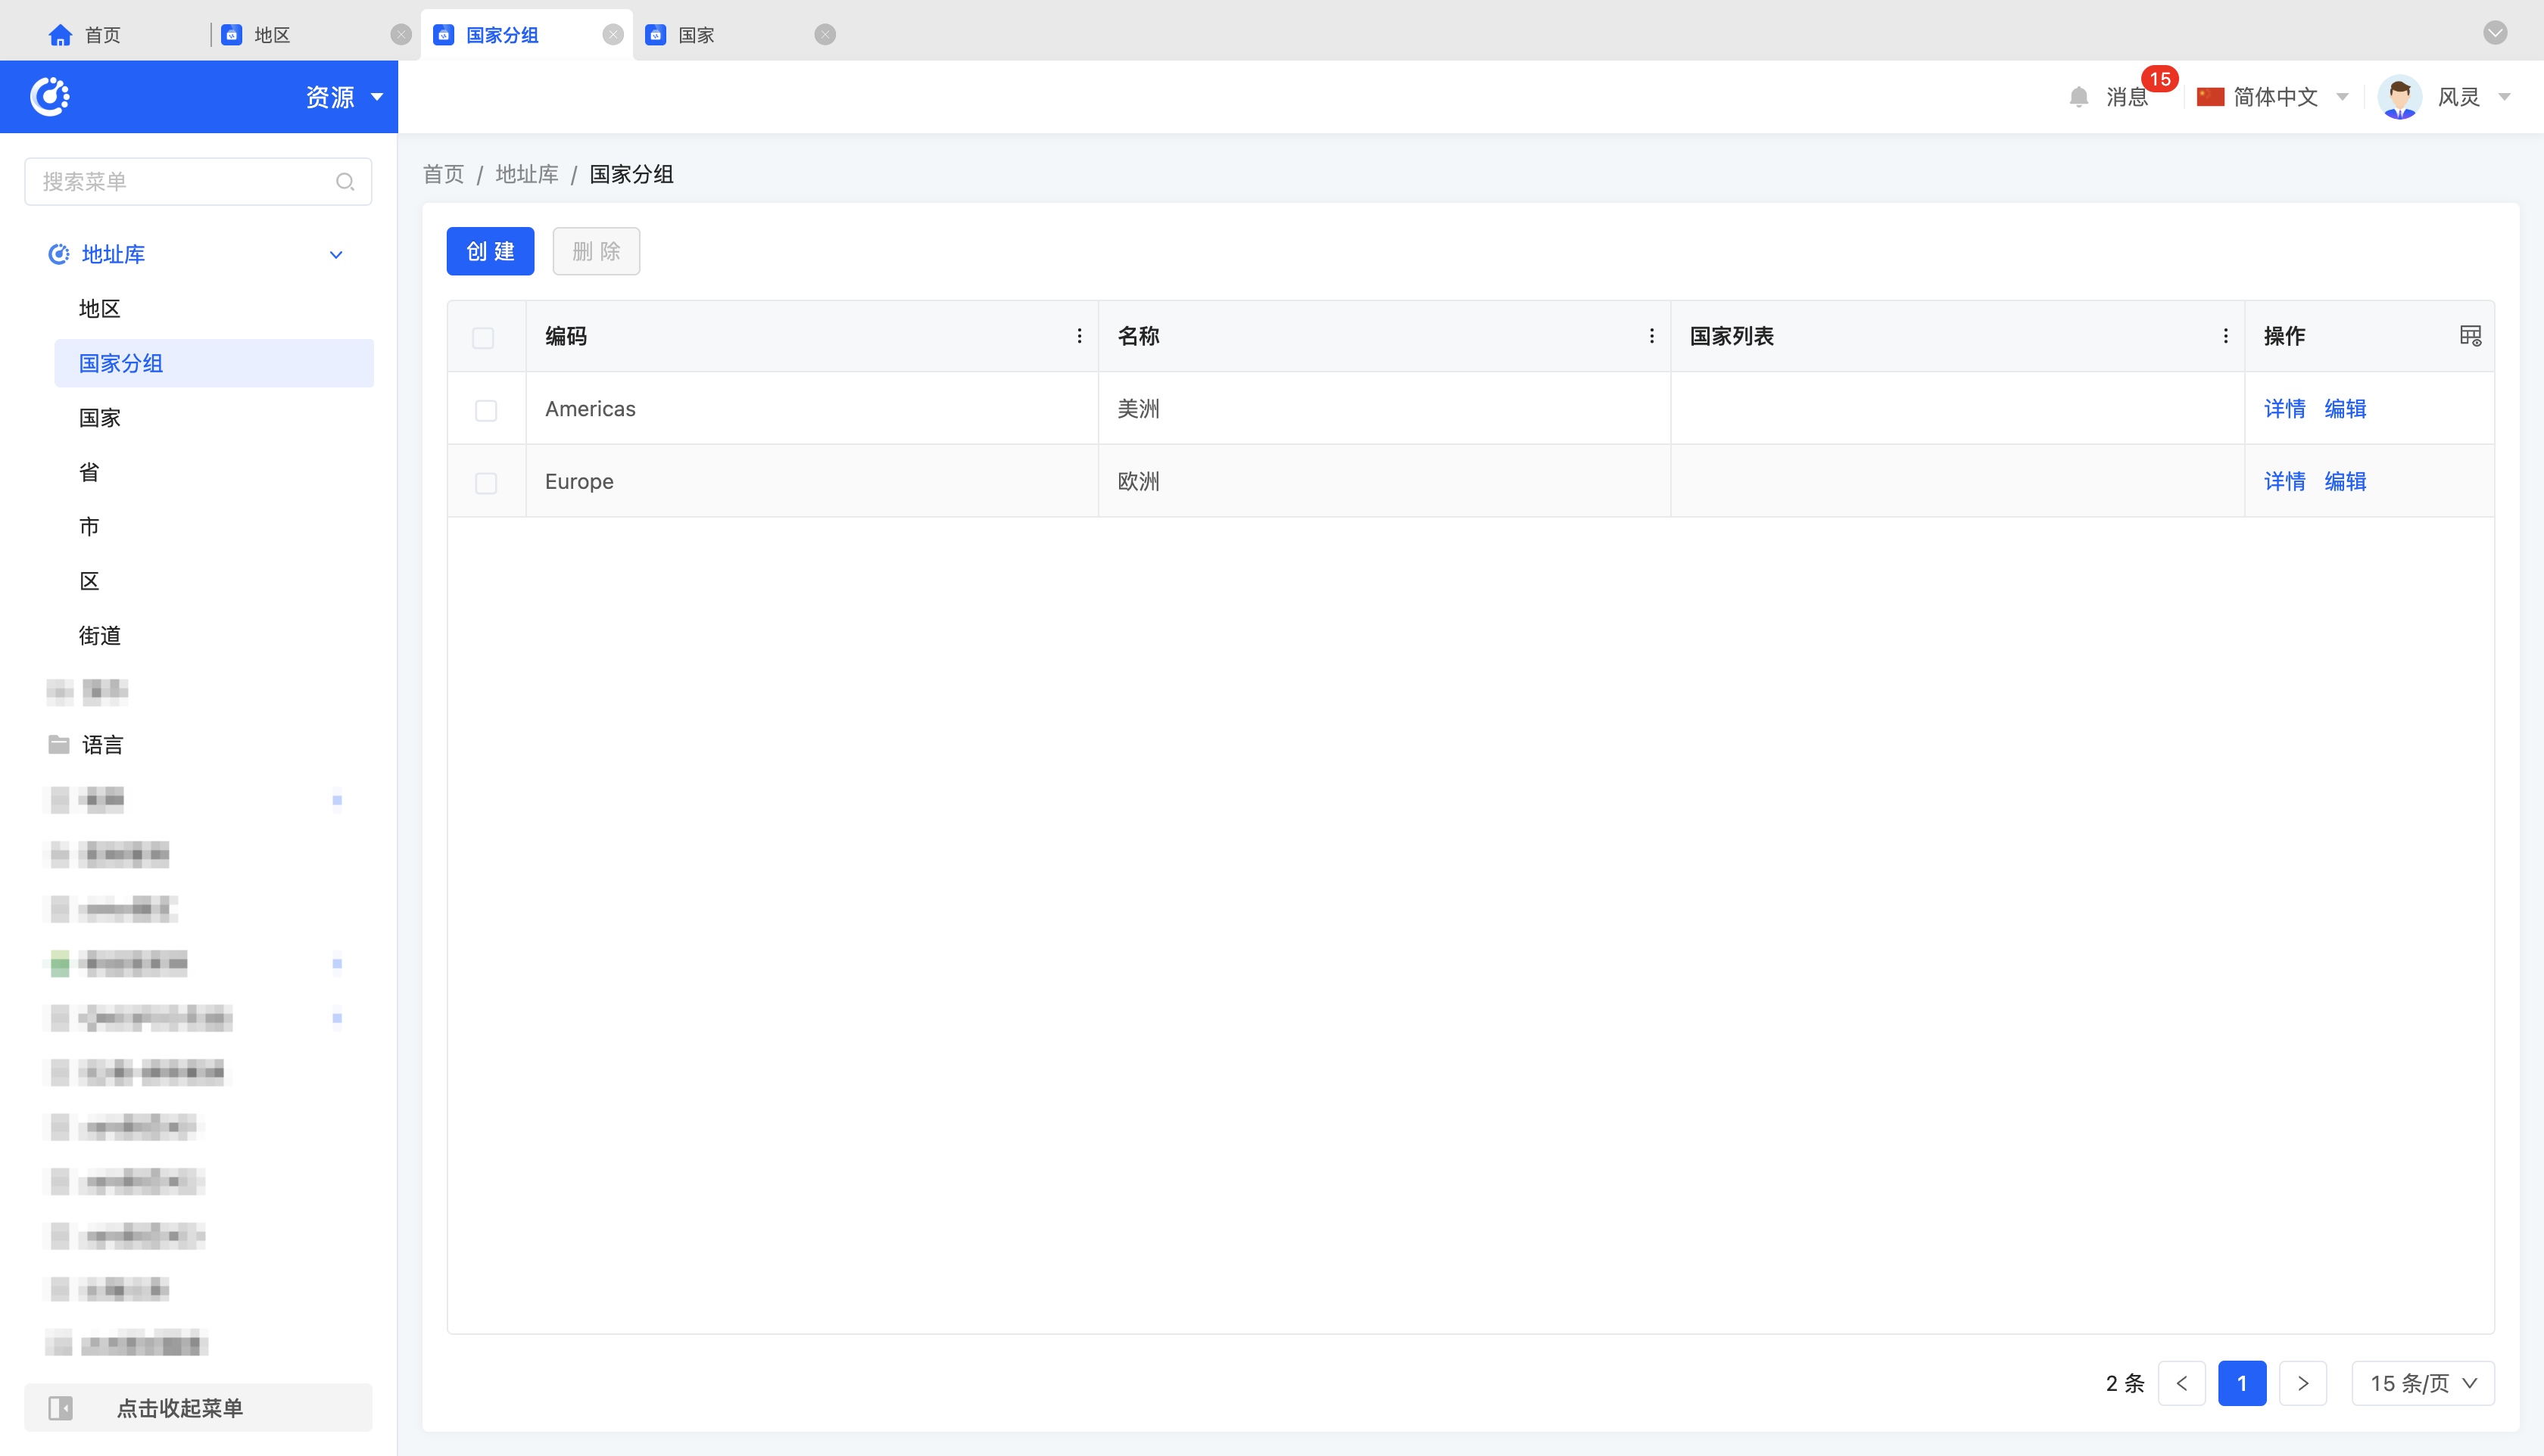2544x1456 pixels.
Task: Open the 编码 column options menu
Action: [x=1078, y=336]
